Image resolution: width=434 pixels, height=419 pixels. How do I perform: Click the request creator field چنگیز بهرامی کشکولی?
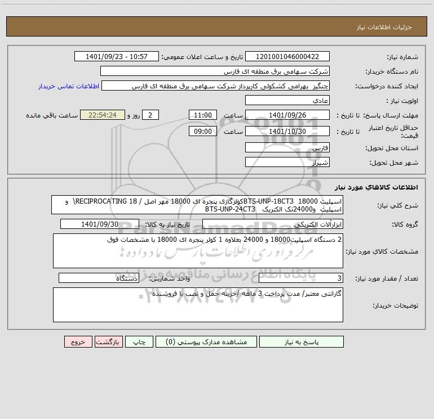[216, 85]
